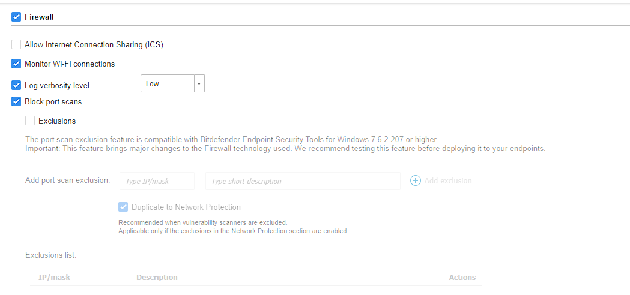Image resolution: width=630 pixels, height=295 pixels.
Task: Click the Actions column header
Action: [462, 278]
